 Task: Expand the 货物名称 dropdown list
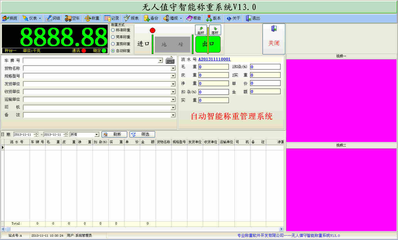[x=173, y=68]
